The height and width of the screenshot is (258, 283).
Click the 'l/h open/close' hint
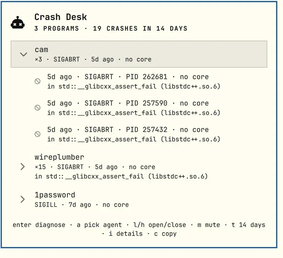(x=159, y=225)
